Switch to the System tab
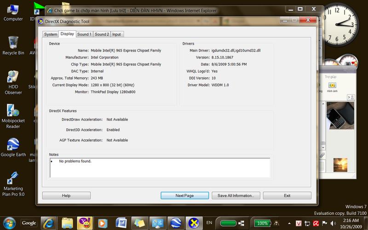 click(x=51, y=34)
